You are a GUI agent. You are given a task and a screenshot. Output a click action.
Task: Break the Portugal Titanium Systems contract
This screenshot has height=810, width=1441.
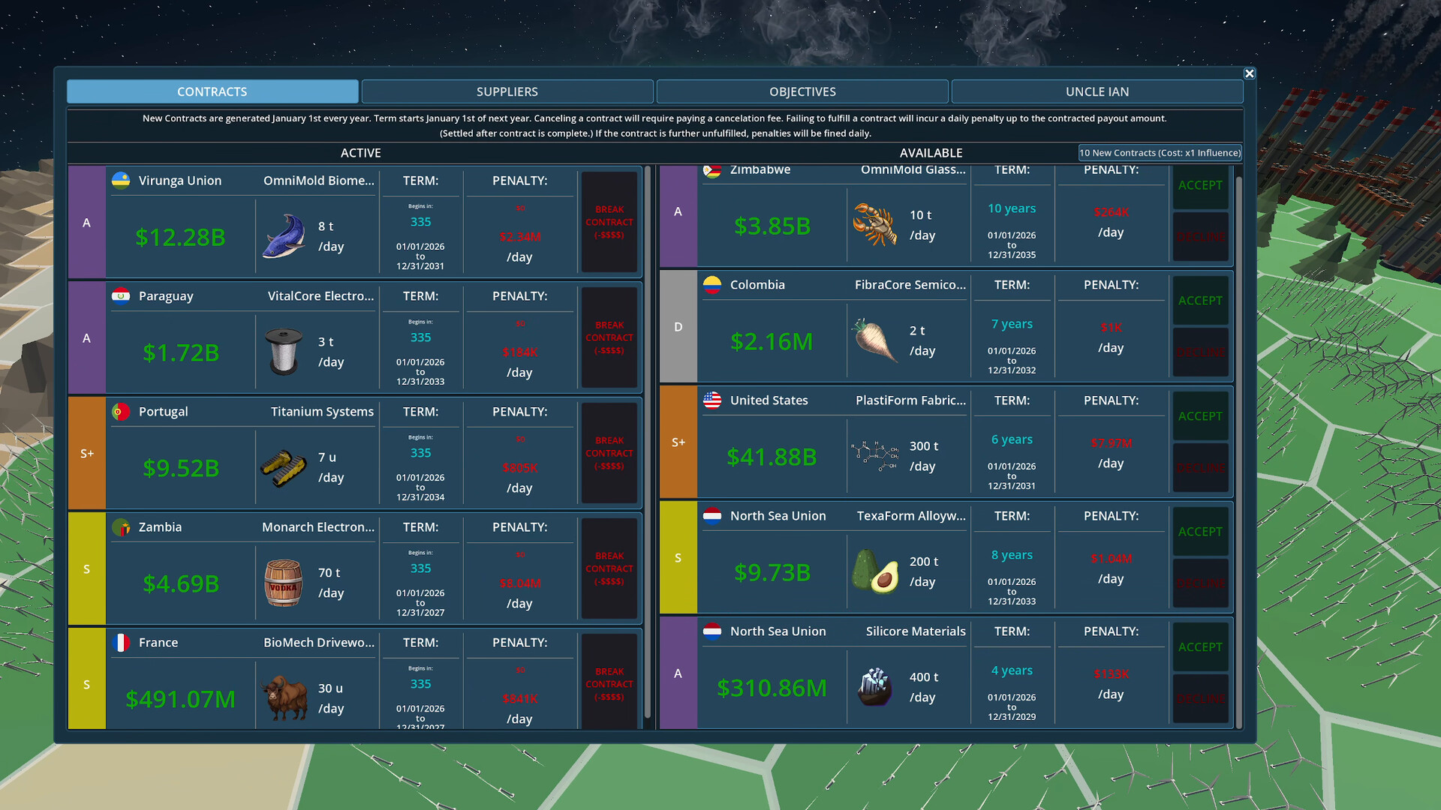coord(609,453)
